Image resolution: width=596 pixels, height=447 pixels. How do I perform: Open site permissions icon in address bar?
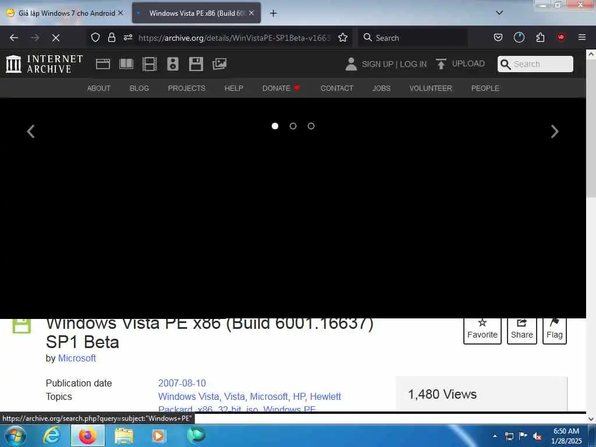pyautogui.click(x=128, y=37)
